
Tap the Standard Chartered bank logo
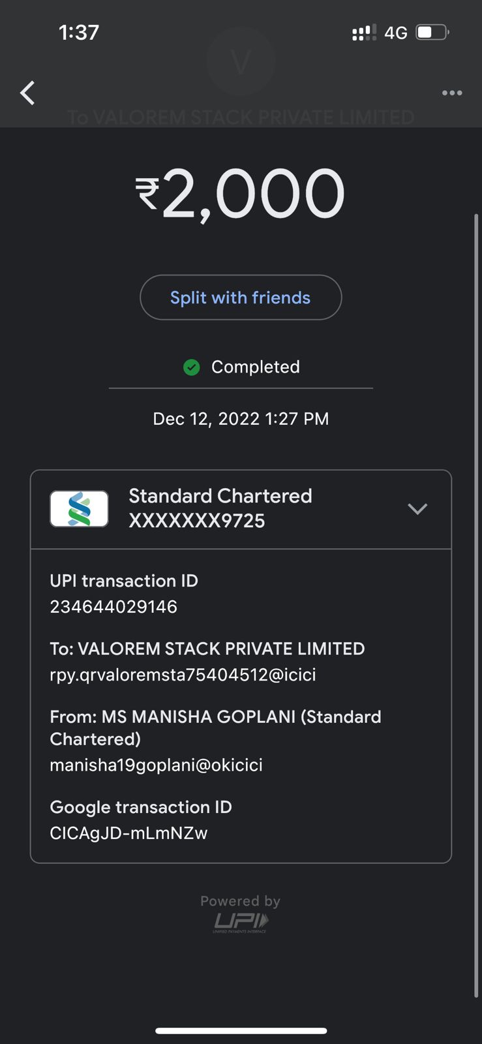click(x=79, y=508)
